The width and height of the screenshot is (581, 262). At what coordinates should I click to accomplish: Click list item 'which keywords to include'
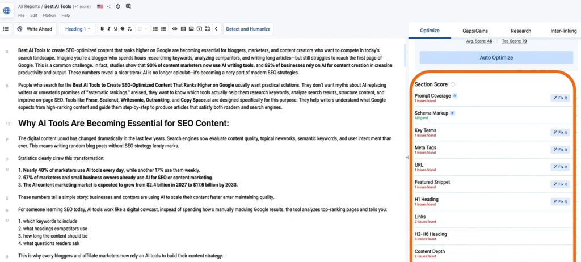tap(48, 221)
